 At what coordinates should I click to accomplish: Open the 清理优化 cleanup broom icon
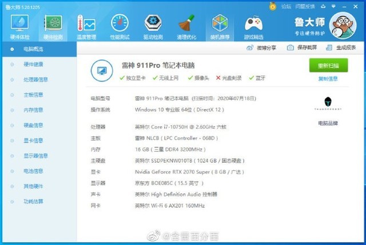(186, 23)
